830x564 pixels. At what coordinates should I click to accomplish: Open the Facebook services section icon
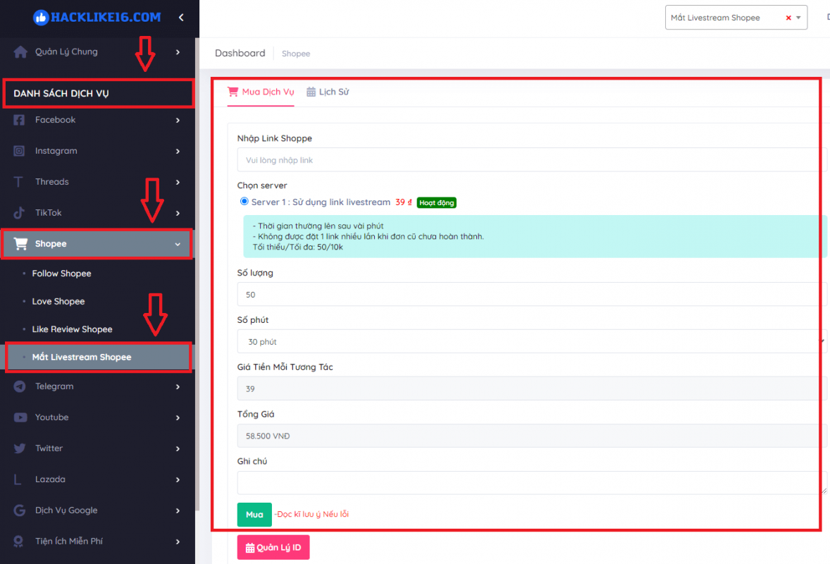19,120
